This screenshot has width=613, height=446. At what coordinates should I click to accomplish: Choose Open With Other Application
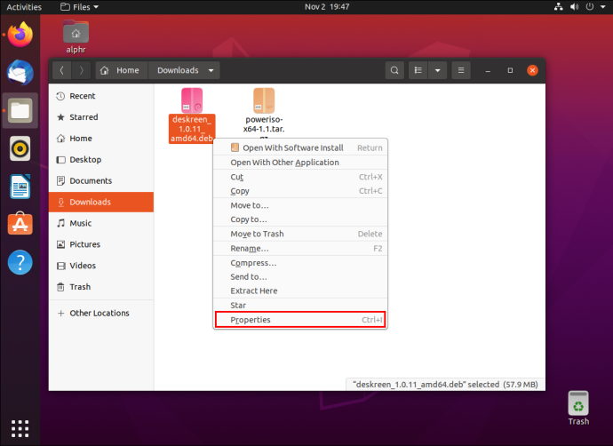pos(300,163)
